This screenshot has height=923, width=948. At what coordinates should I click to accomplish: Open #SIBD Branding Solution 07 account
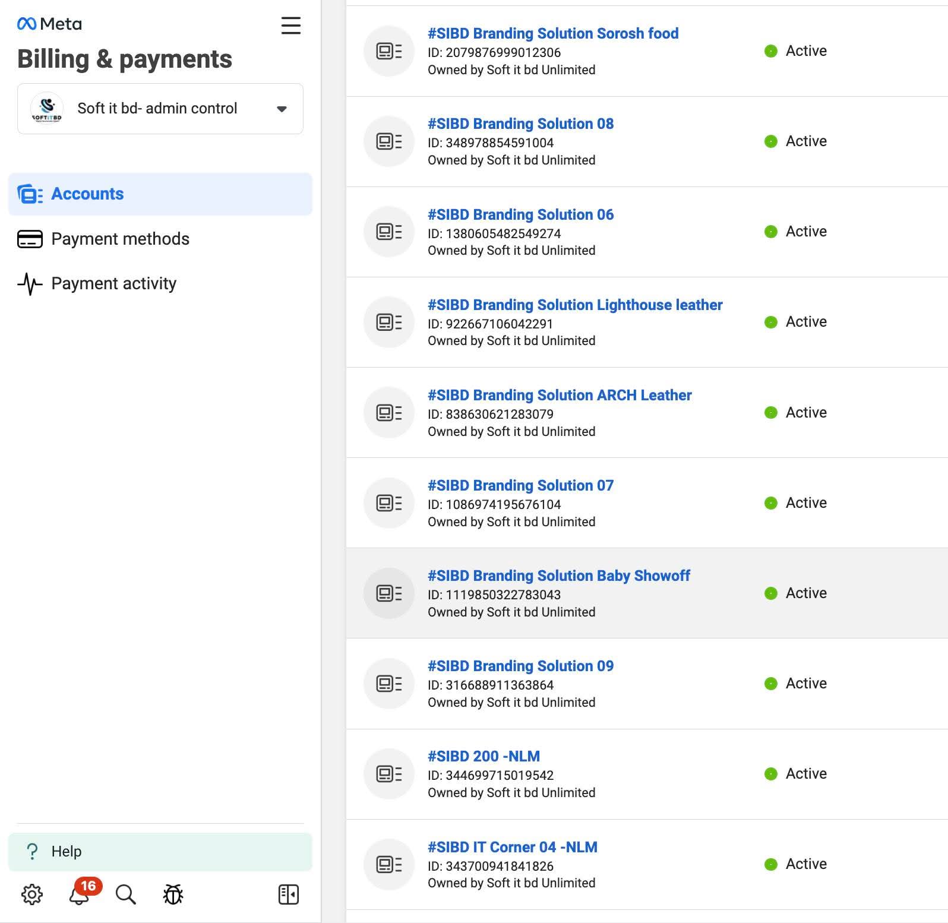[521, 485]
